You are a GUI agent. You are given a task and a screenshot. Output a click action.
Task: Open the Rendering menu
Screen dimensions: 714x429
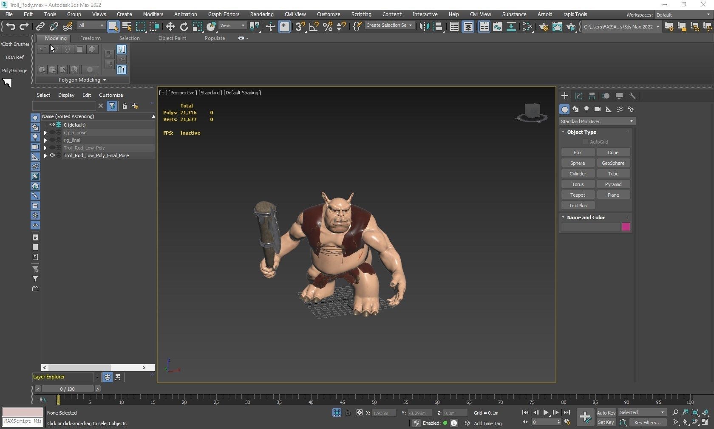261,14
